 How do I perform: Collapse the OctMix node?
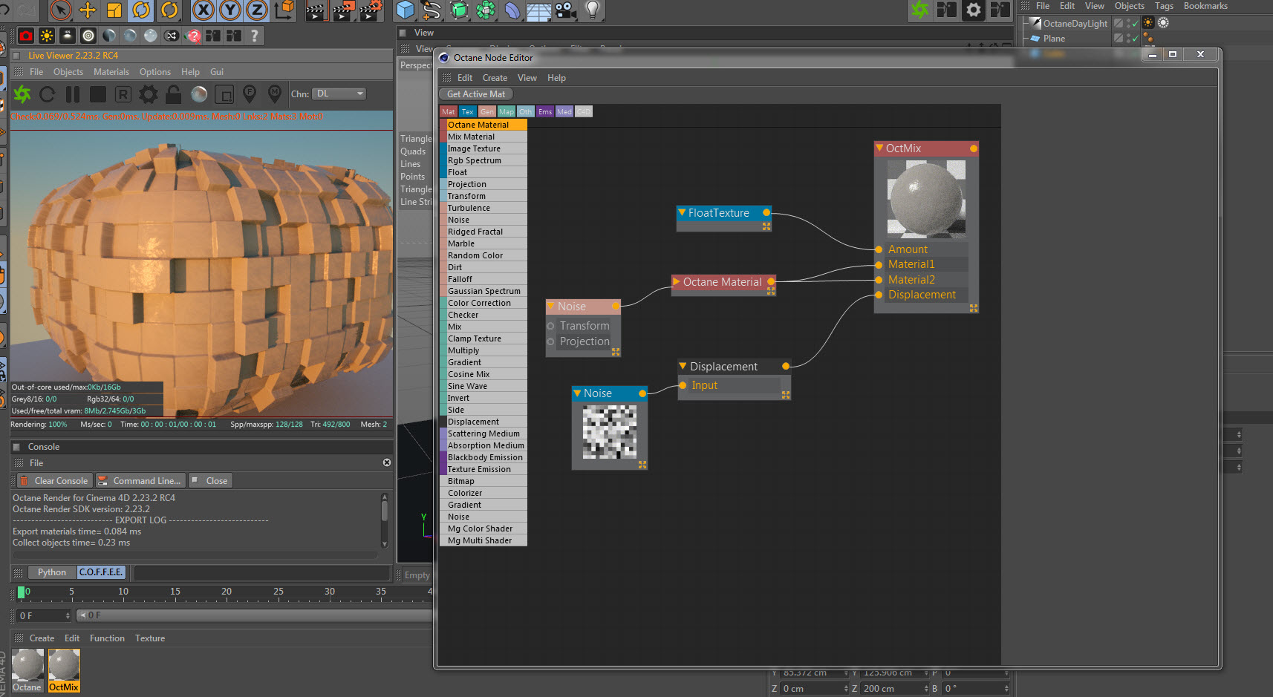(x=879, y=148)
